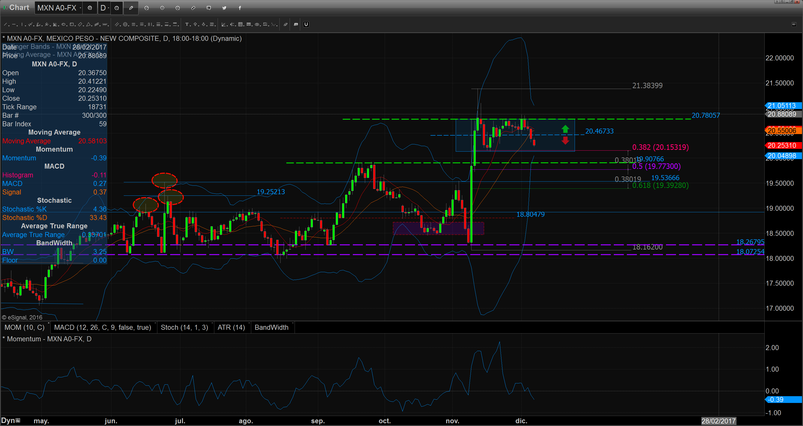Click the eraser remove-drawings icon

285,24
